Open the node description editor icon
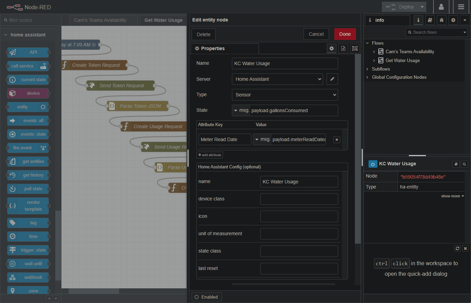The image size is (471, 303). click(x=343, y=48)
